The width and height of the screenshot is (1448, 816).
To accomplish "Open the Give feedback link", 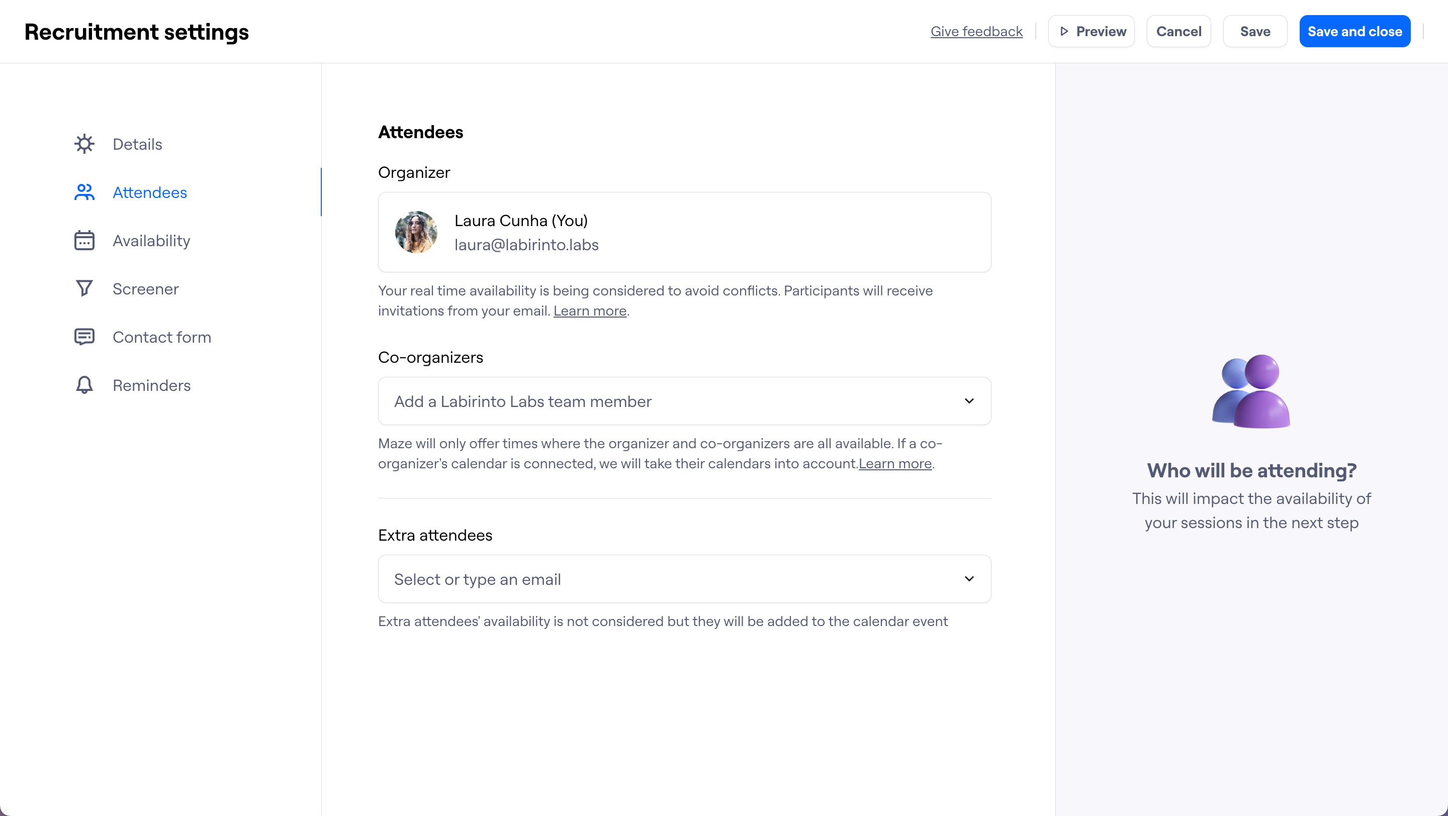I will pyautogui.click(x=976, y=32).
